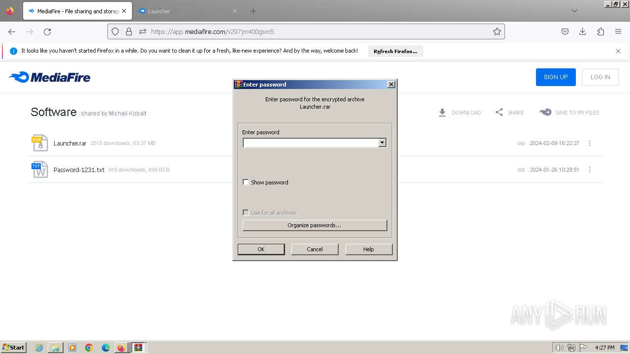Viewport: 630px width, 354px height.
Task: Open Edge from taskbar
Action: tap(106, 348)
